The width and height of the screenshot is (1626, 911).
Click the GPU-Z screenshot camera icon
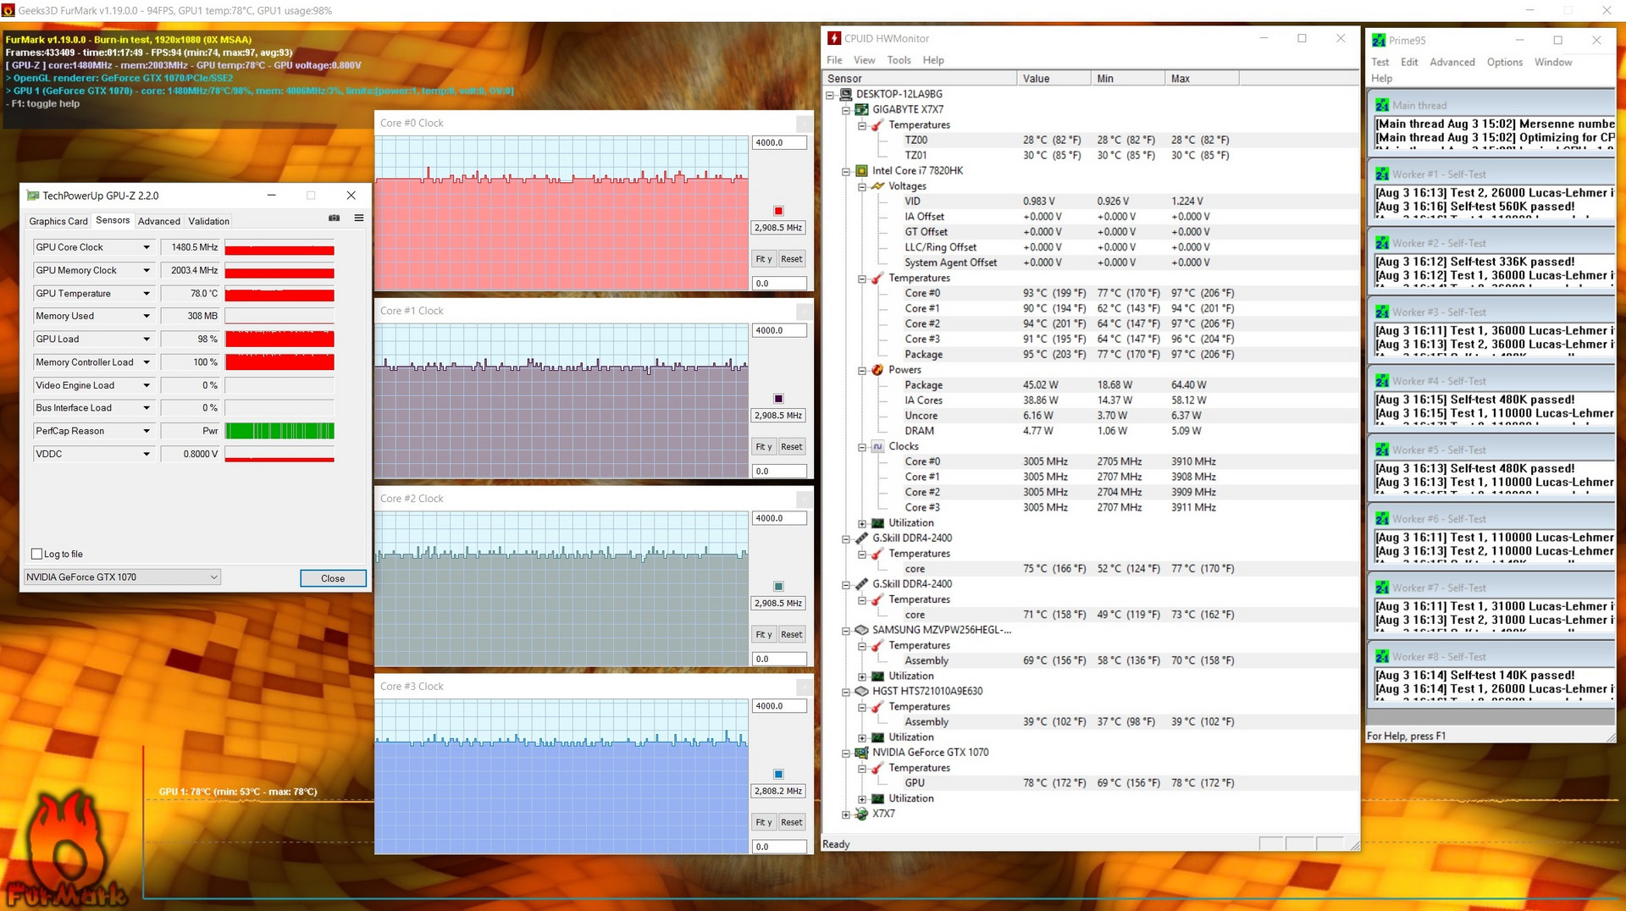(335, 218)
